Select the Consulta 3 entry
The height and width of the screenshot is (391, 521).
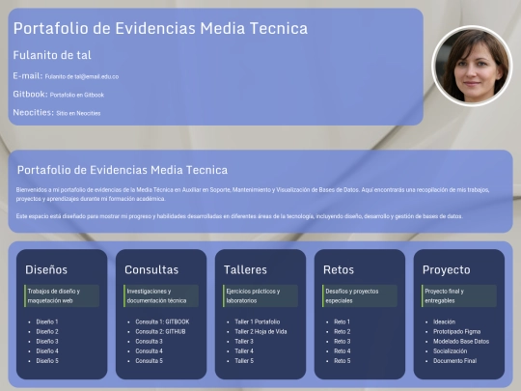click(150, 341)
